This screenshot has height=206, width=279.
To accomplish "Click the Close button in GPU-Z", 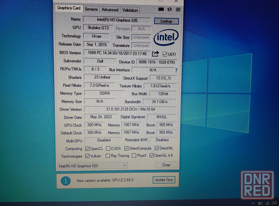I will click(166, 165).
